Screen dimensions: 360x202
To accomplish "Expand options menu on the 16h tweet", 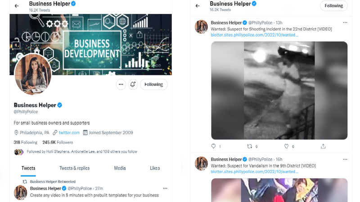I will [345, 159].
